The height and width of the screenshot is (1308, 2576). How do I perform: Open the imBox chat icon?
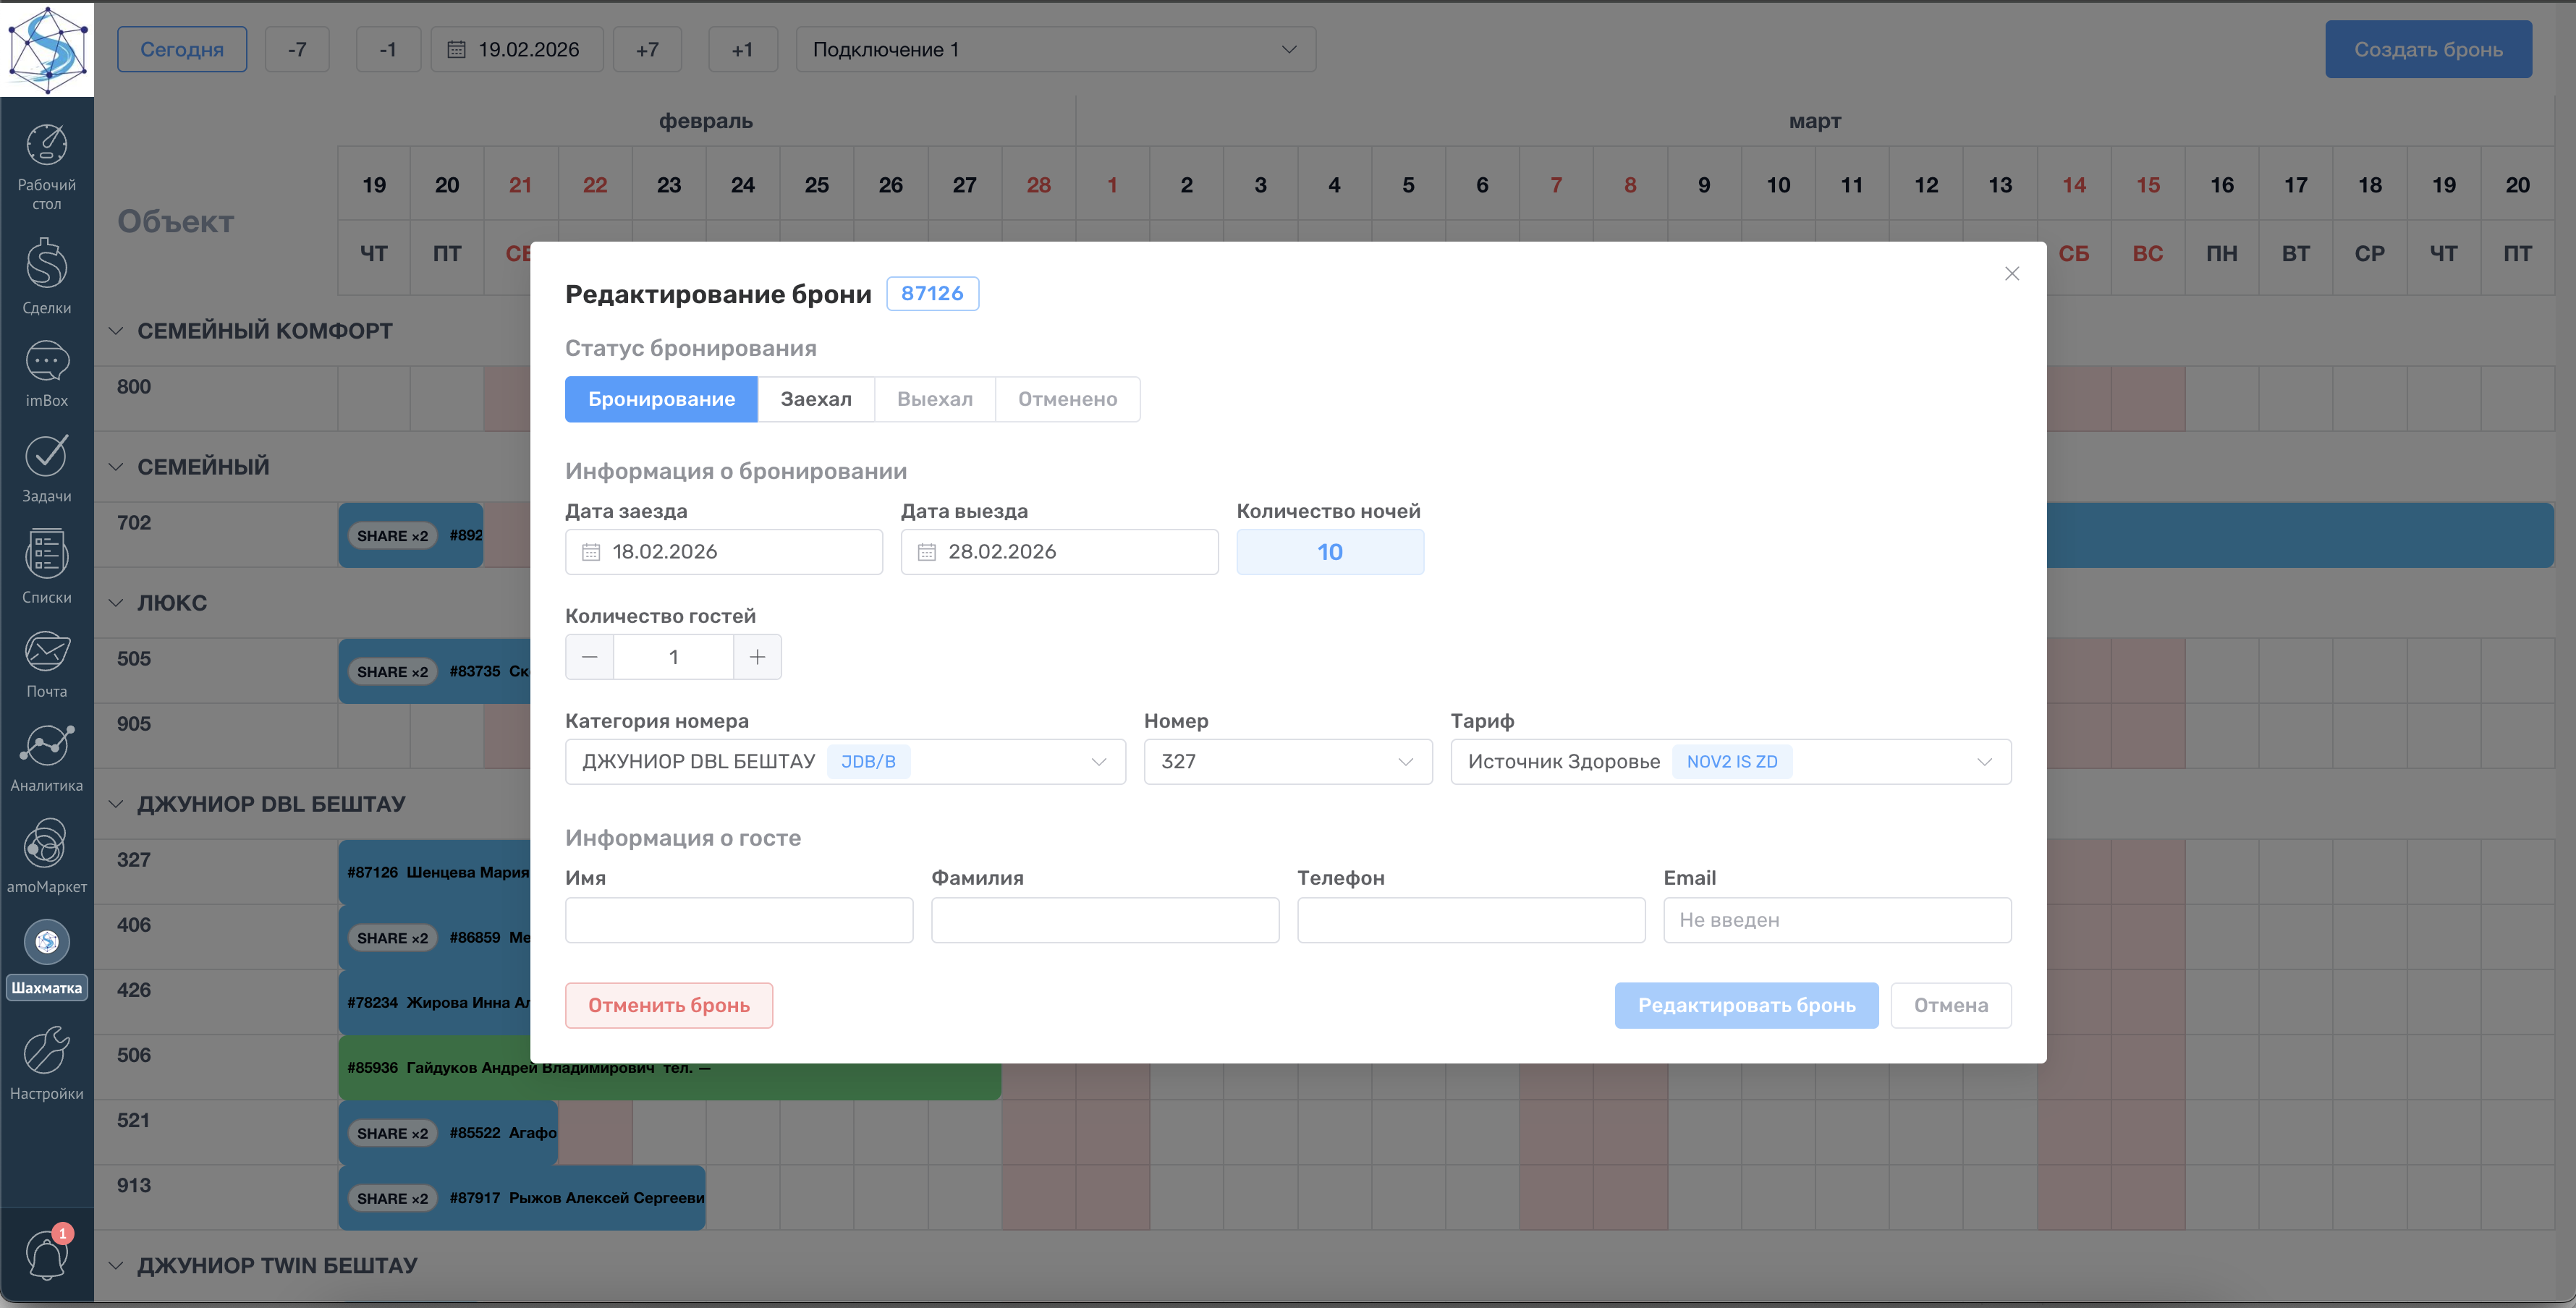coord(46,362)
